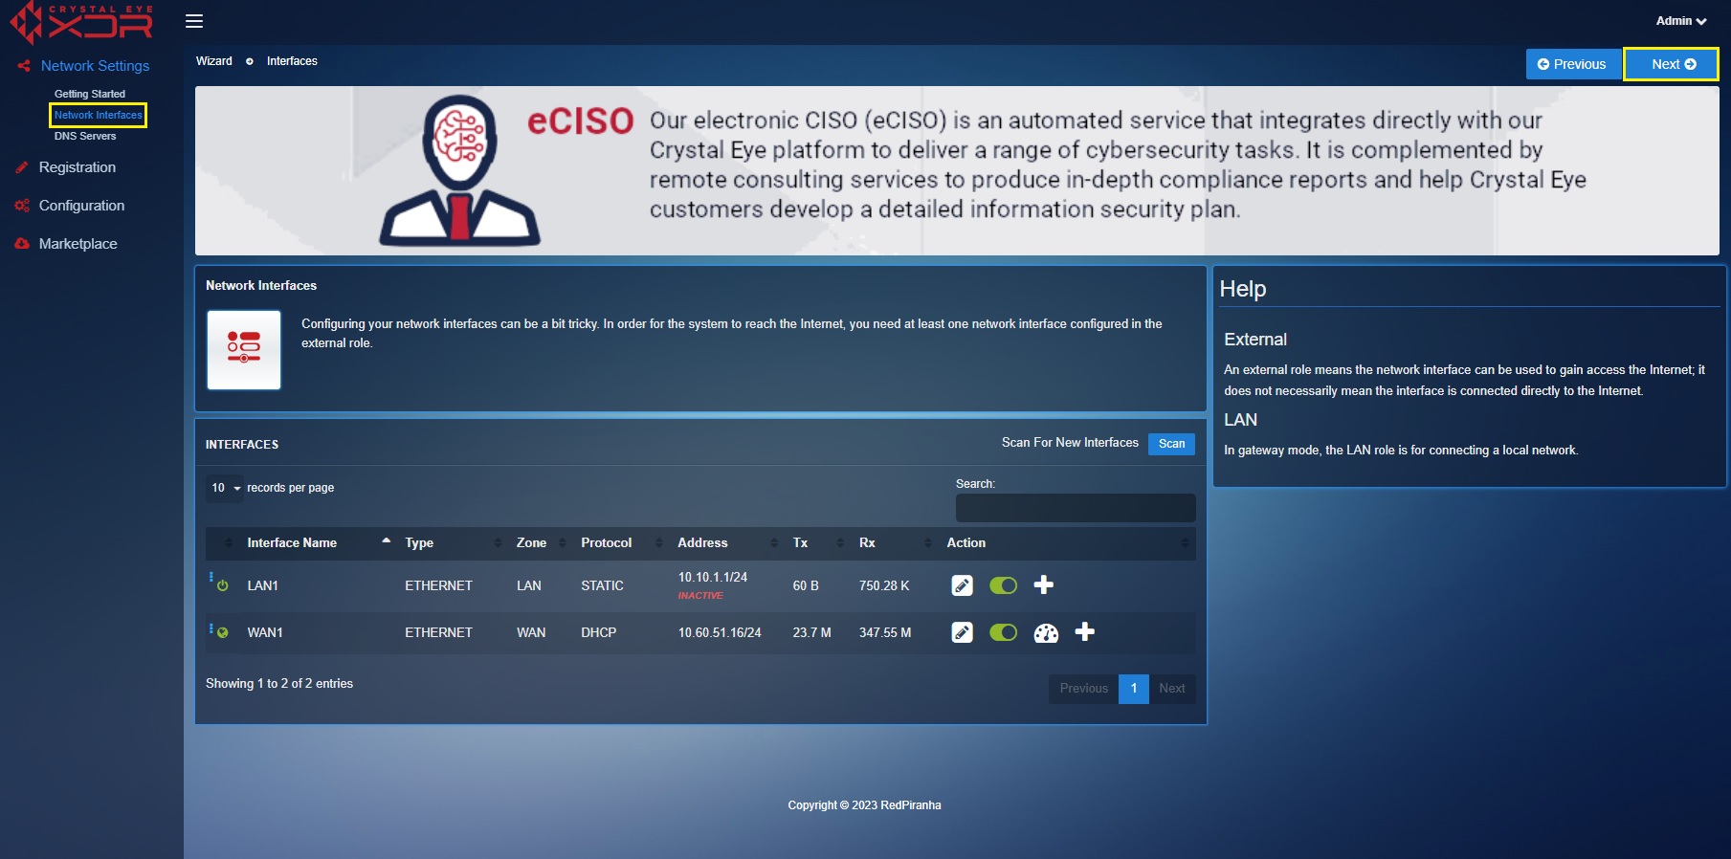
Task: Open Marketplace sidebar menu
Action: coord(78,244)
